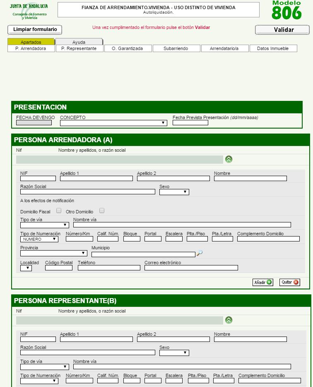
Task: Click the NIF field in Persona Arrendadora
Action: tap(38, 179)
